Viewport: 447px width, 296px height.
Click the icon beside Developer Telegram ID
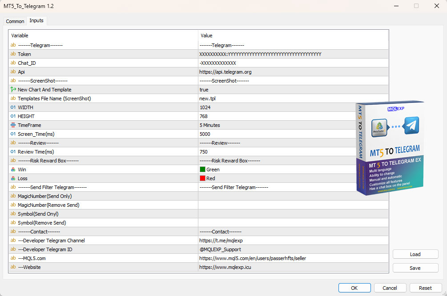tap(13, 249)
